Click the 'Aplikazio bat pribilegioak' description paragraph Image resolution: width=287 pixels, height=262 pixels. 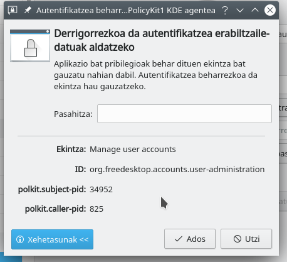155,75
